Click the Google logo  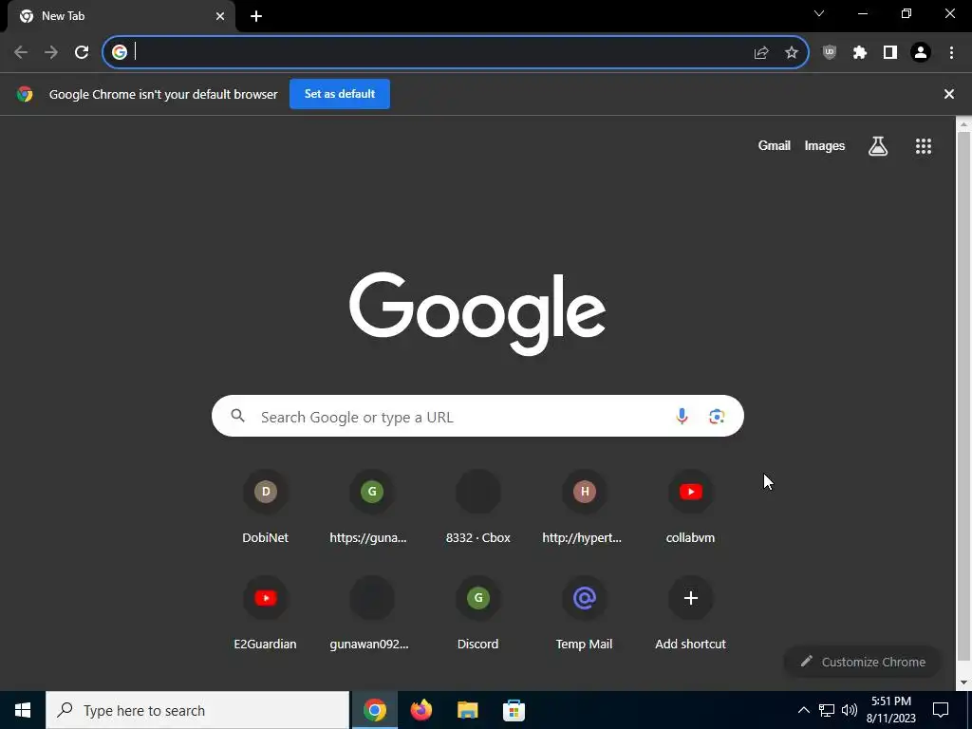coord(477,312)
